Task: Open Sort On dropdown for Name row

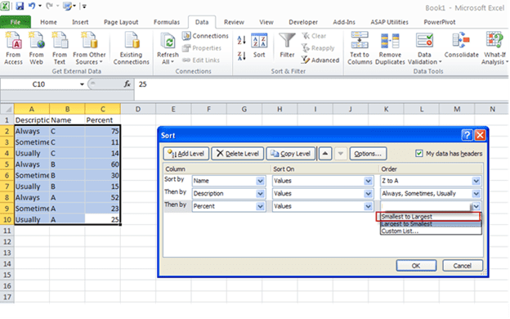Action: pos(368,181)
